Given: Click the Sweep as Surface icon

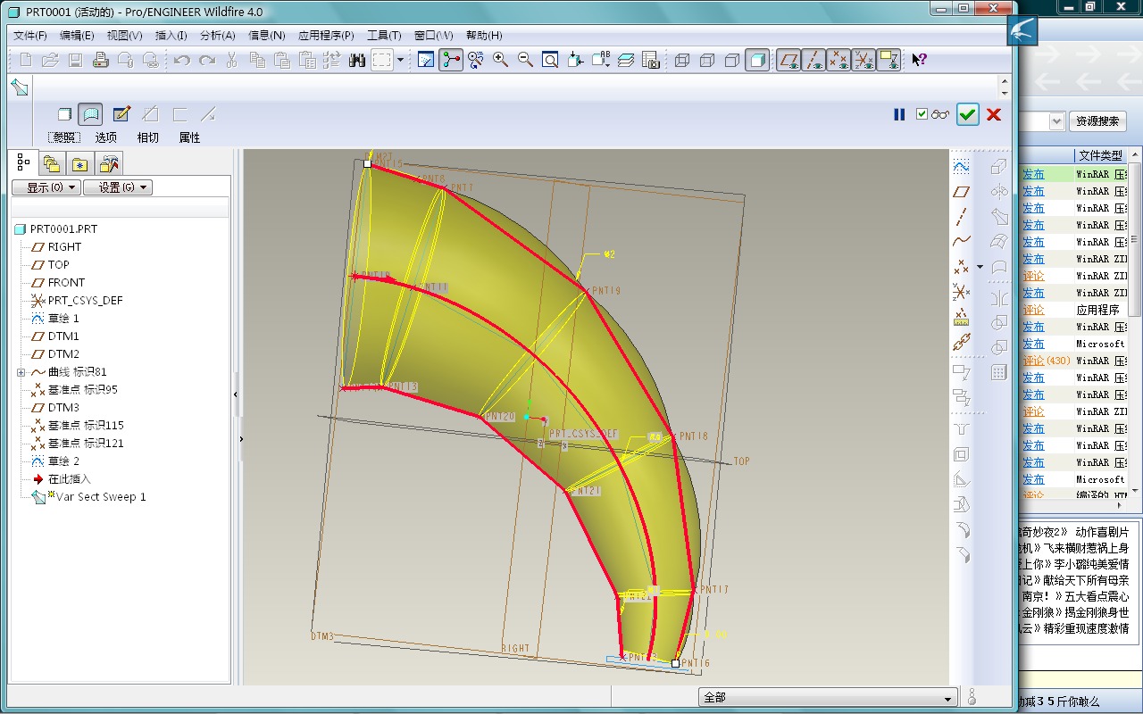Looking at the screenshot, I should click(x=90, y=114).
